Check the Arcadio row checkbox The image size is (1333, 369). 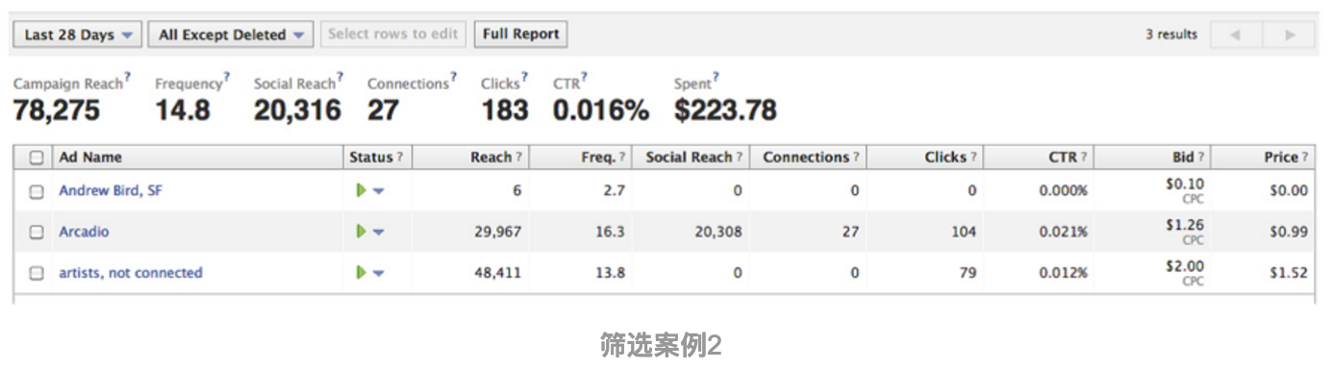[37, 233]
